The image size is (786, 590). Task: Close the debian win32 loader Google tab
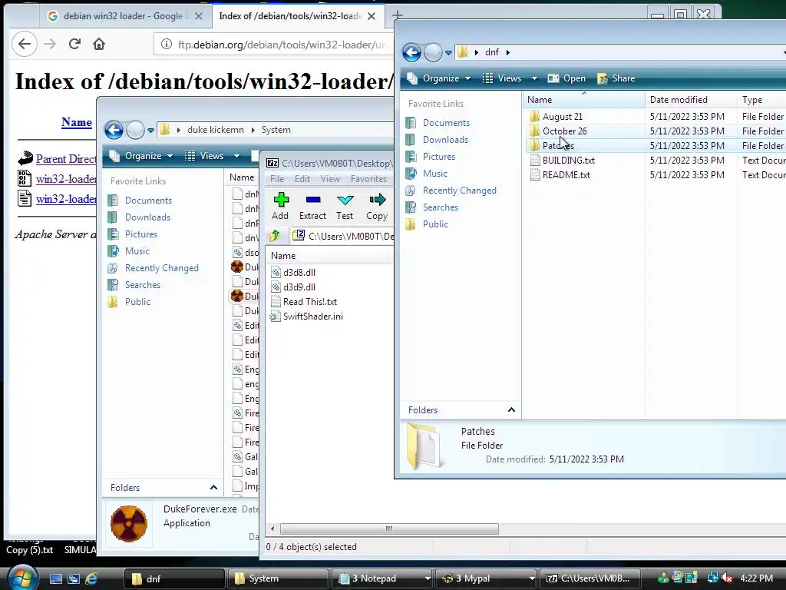199,16
